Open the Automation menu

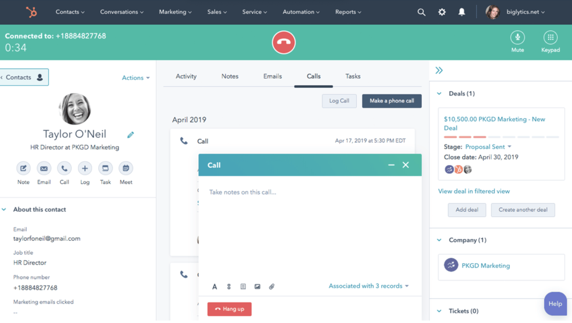tap(301, 12)
